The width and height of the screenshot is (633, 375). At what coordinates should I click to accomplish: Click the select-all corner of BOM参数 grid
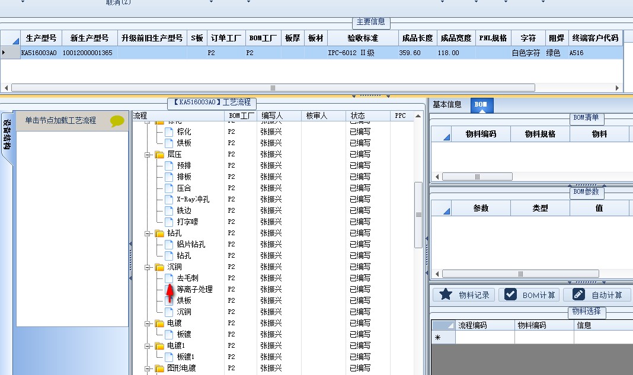click(x=441, y=208)
